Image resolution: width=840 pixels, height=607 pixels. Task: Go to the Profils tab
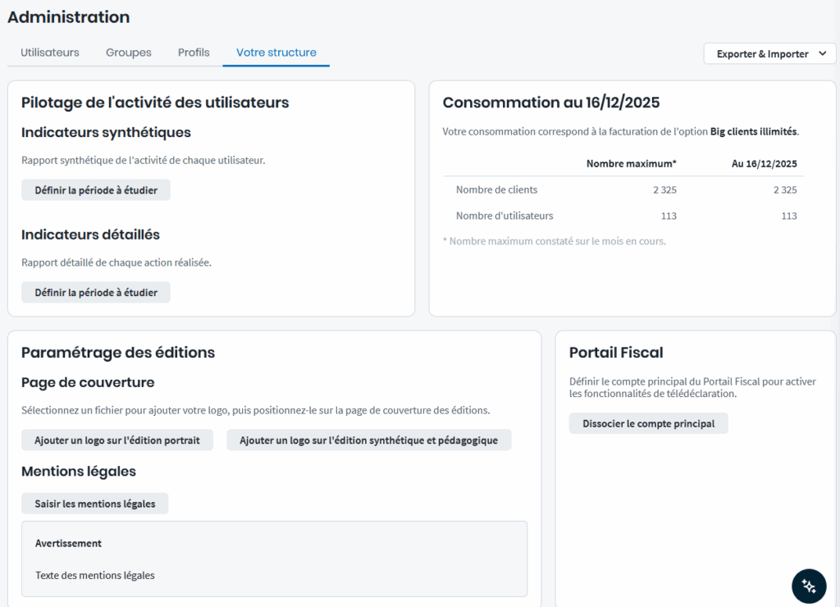[194, 52]
